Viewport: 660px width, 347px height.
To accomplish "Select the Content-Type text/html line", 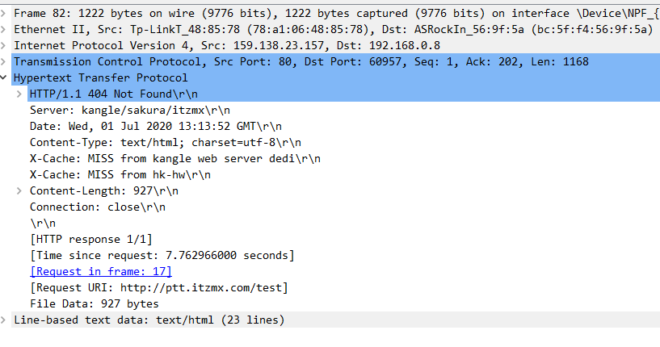I will click(166, 142).
